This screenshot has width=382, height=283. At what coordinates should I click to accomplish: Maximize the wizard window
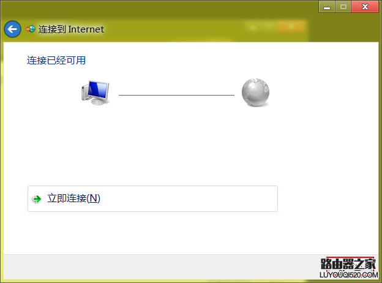[x=343, y=7]
